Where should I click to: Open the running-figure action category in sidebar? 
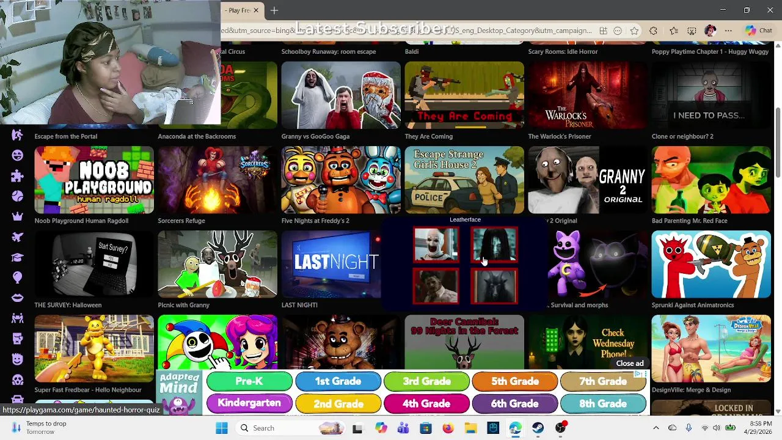point(17,135)
